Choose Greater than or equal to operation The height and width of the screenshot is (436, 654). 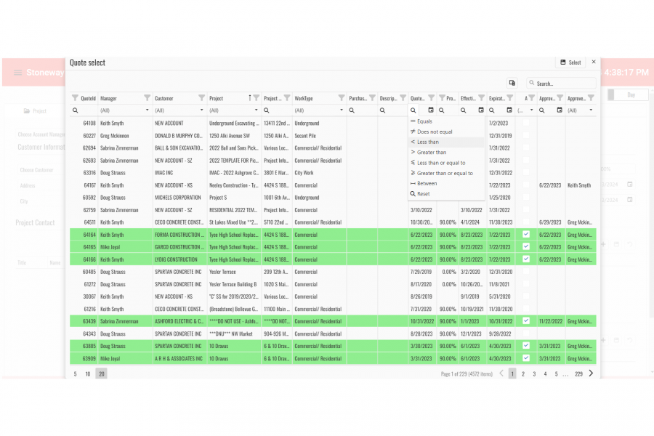pyautogui.click(x=446, y=173)
